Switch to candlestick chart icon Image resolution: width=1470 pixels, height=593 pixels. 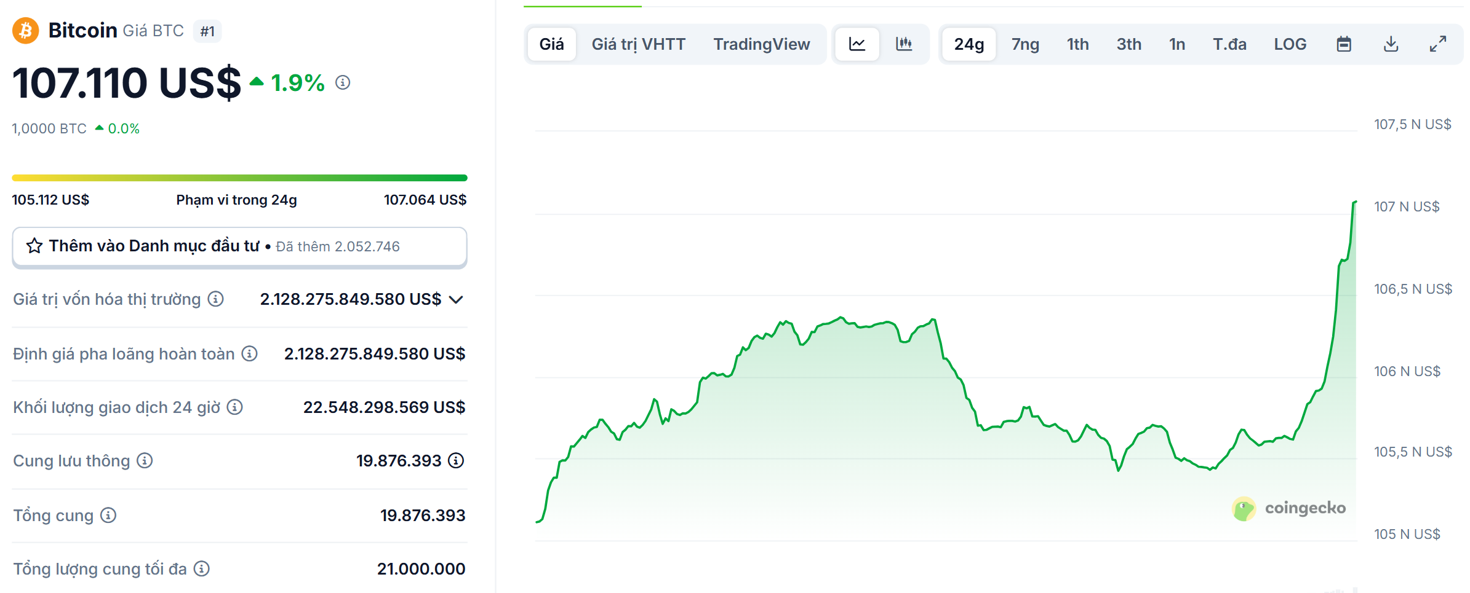click(904, 44)
